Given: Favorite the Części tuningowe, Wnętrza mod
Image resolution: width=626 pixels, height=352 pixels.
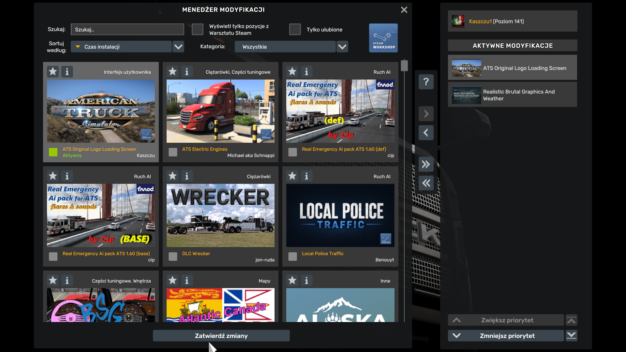Looking at the screenshot, I should 53,280.
